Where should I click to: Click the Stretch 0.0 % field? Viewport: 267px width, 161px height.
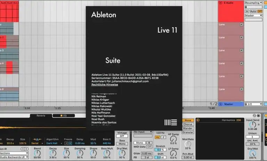coord(160,150)
